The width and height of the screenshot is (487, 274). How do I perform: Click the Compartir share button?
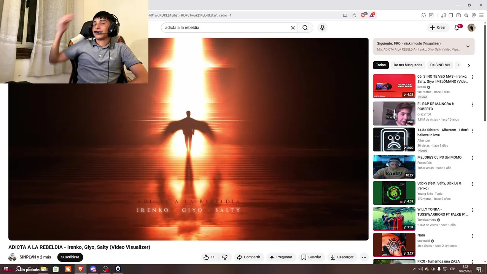(x=248, y=257)
